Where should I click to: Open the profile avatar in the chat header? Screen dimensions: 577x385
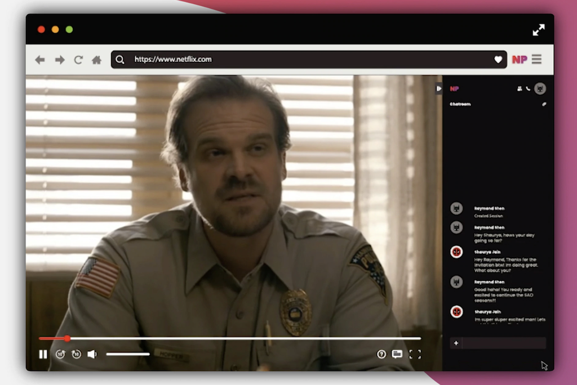[x=540, y=89]
